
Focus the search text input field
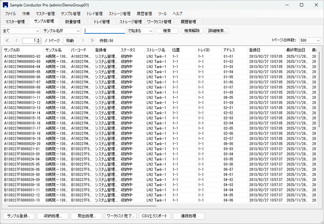tap(105, 31)
